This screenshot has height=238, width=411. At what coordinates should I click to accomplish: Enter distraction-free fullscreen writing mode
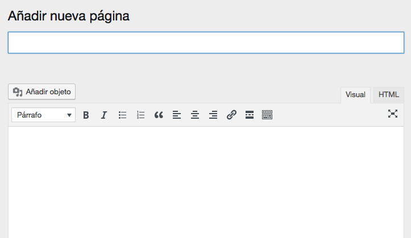393,114
